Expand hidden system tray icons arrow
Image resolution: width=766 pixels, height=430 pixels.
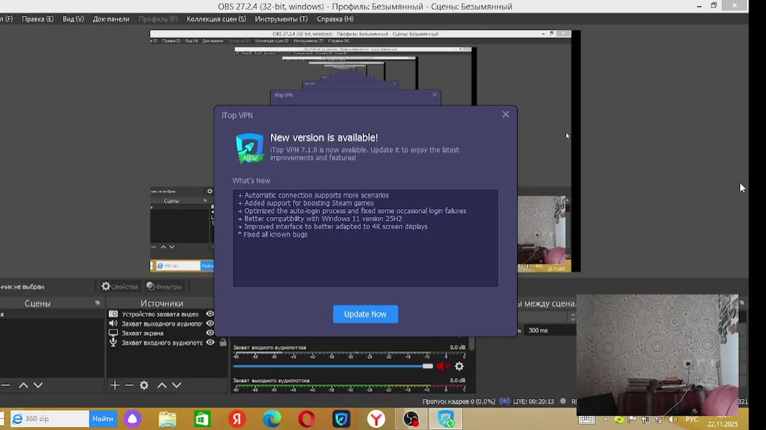605,420
